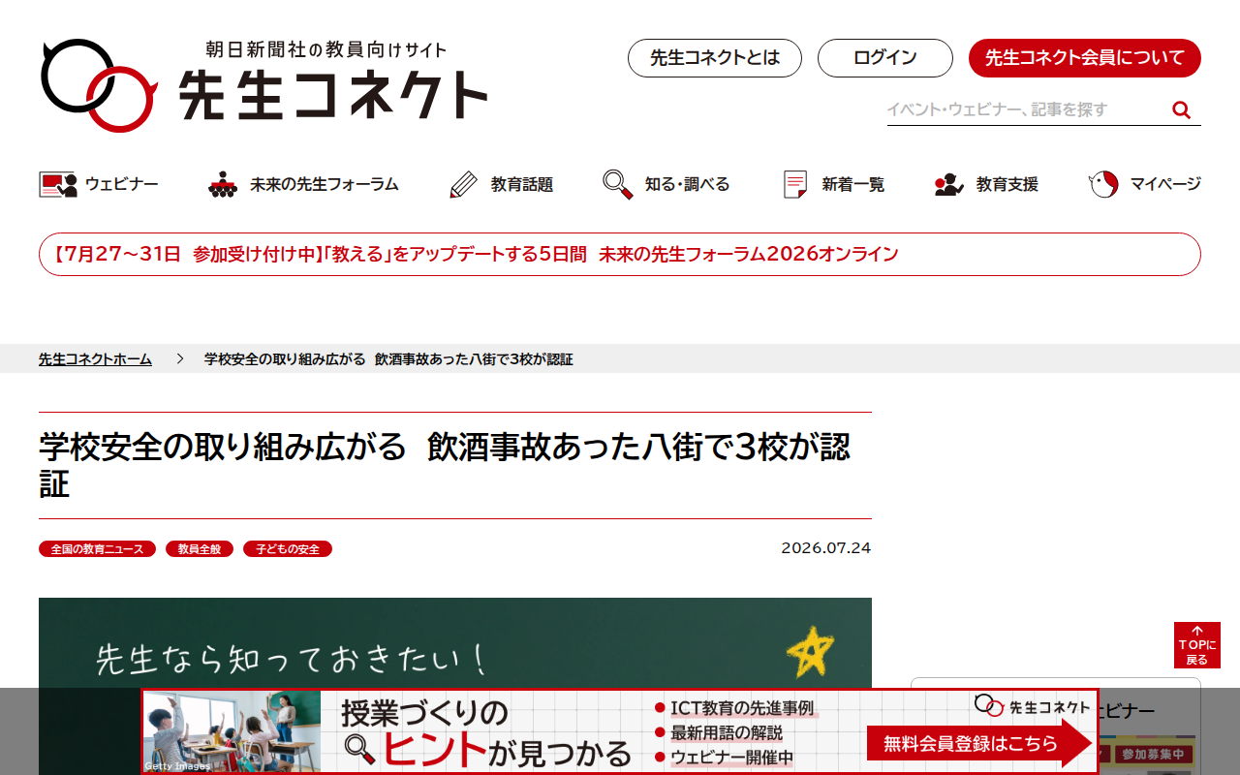Click ウェビナー開催中 in the bottom banner
Image resolution: width=1240 pixels, height=775 pixels.
pyautogui.click(x=732, y=758)
